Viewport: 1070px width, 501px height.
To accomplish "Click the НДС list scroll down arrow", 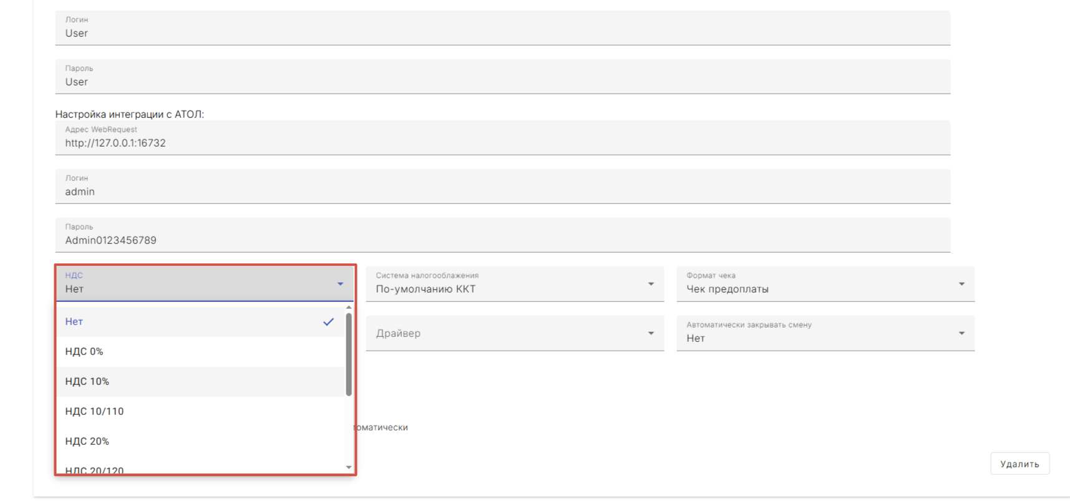I will click(x=349, y=467).
